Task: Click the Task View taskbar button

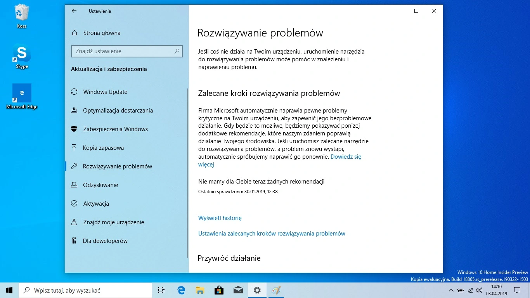Action: [x=161, y=290]
